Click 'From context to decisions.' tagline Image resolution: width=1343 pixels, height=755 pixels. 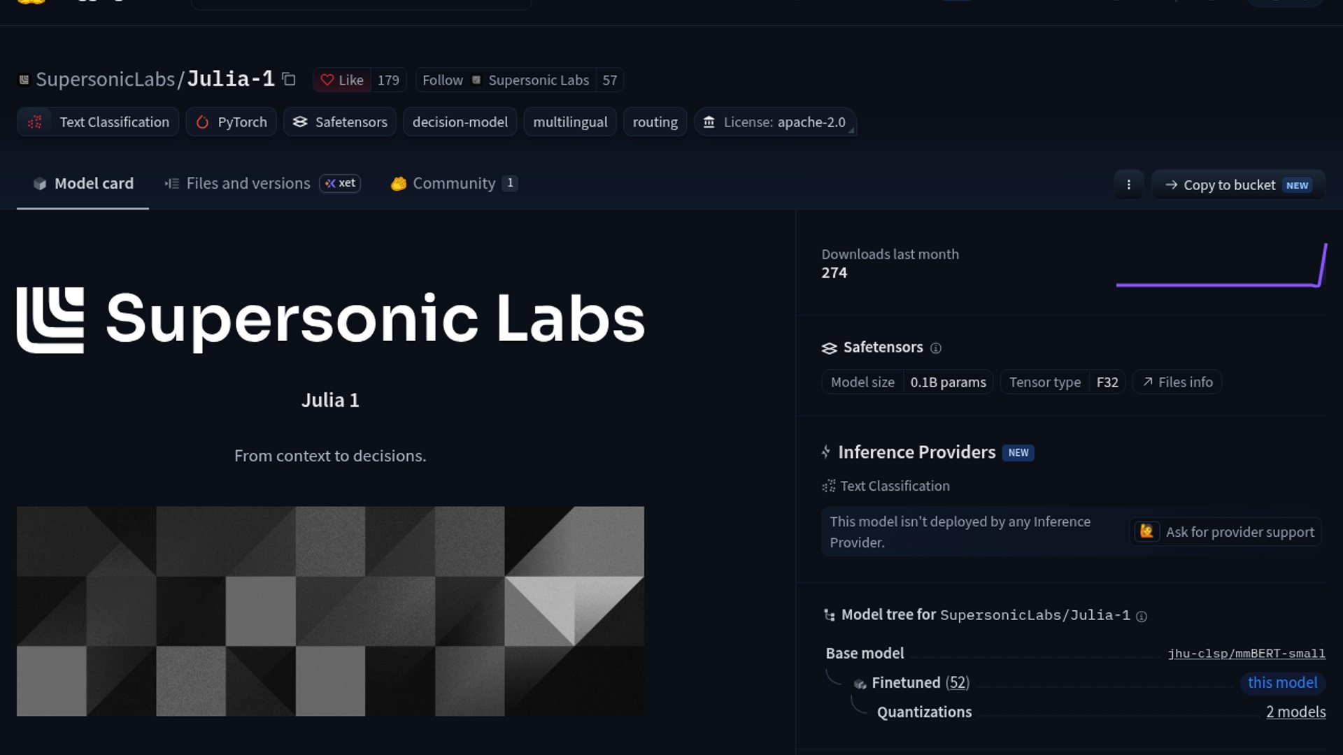(330, 456)
